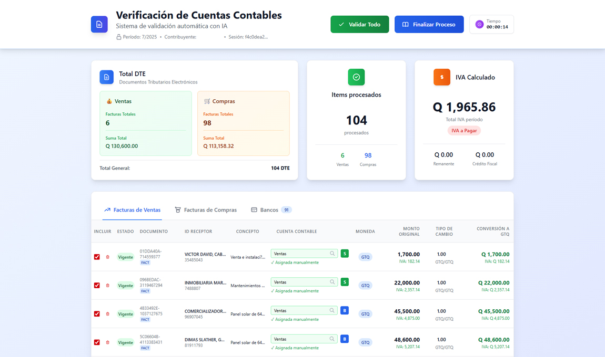Click the red IVA a Pagar status pill

coord(463,130)
